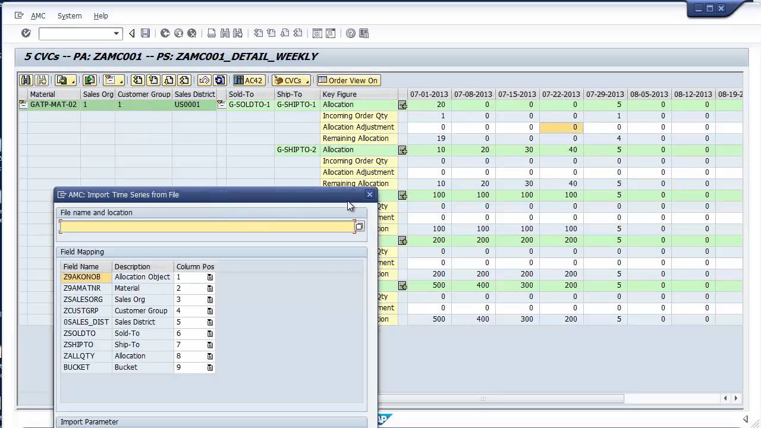Click the red Cancel icon

(191, 33)
